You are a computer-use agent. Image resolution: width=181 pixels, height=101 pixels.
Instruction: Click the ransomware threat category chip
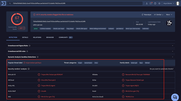(x=88, y=63)
